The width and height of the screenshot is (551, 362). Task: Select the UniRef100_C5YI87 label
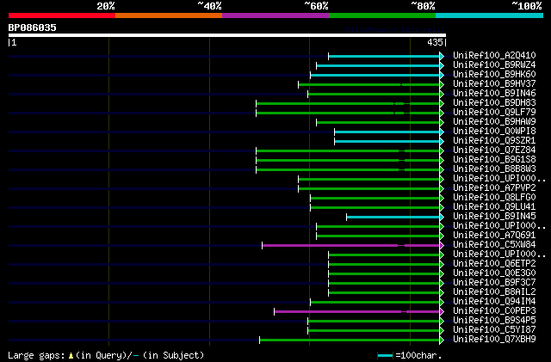tap(494, 330)
